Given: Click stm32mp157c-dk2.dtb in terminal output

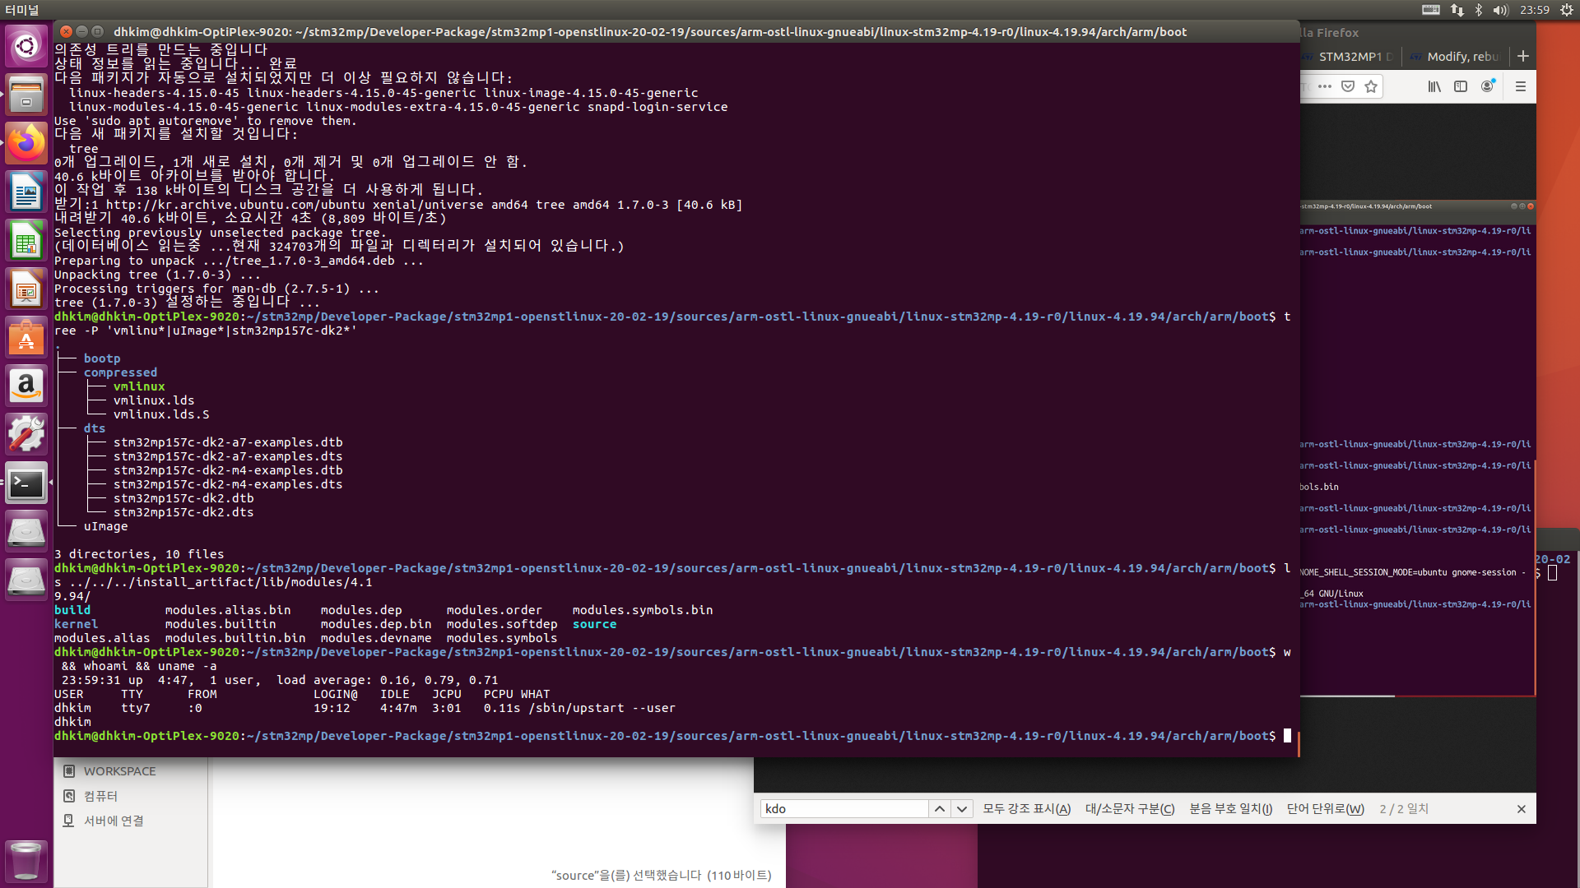Looking at the screenshot, I should point(184,498).
